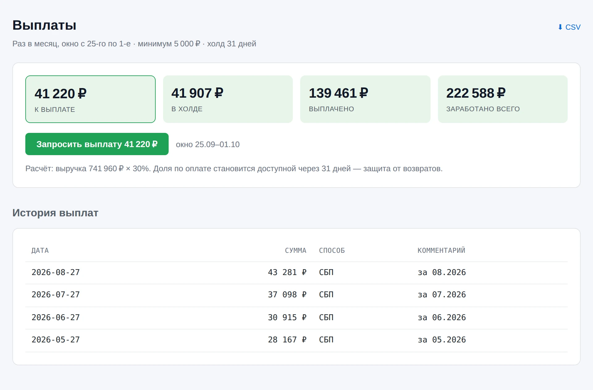Image resolution: width=593 pixels, height=390 pixels.
Task: Click the Способ column header
Action: pos(332,250)
